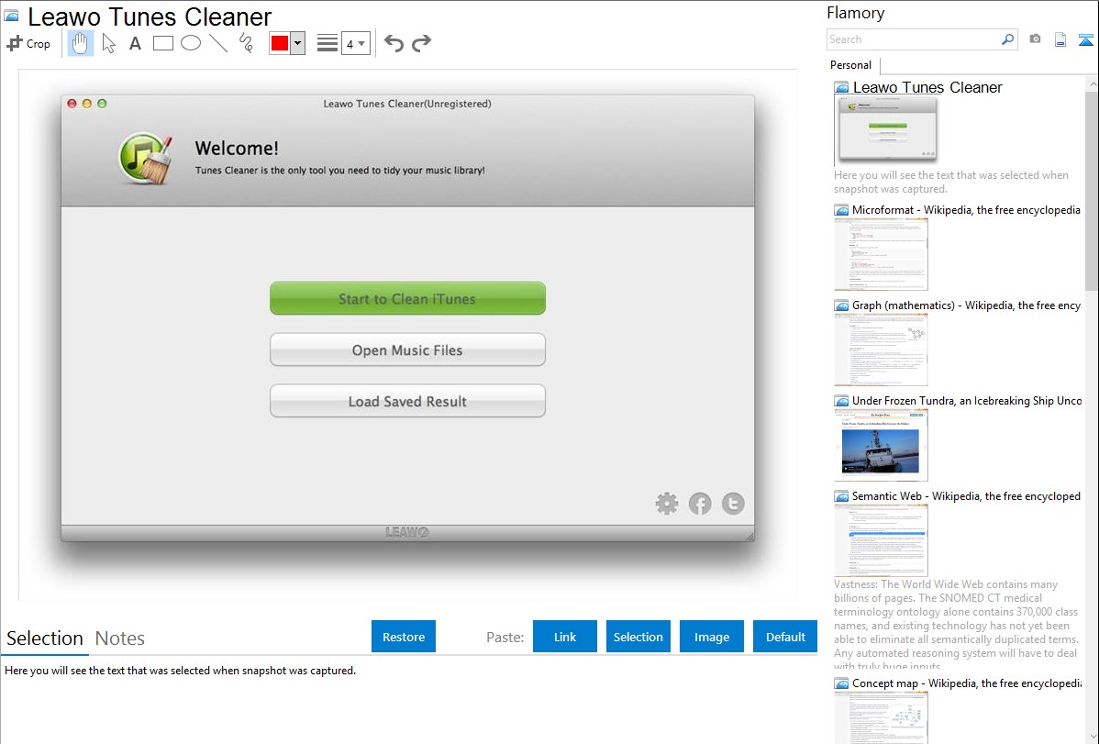Click the Restore button
Screen dimensions: 1099x744
point(404,637)
